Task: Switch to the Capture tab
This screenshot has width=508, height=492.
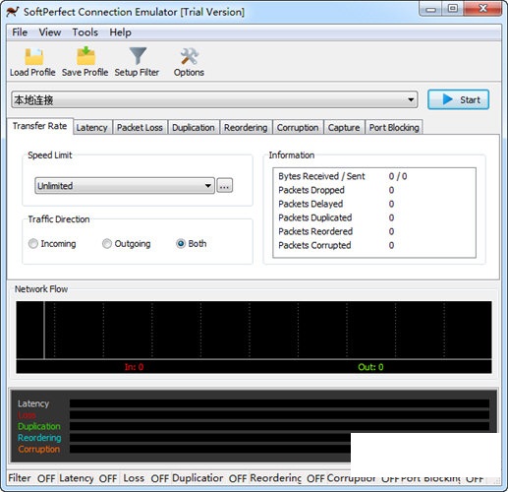Action: (344, 127)
